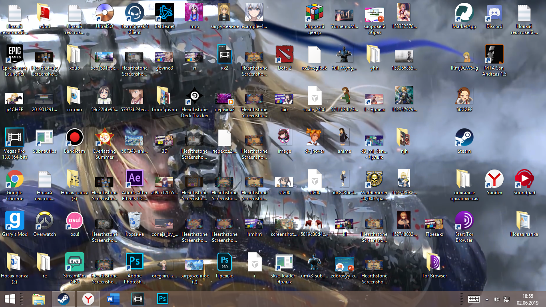Select skse_loader - Ярлык shortcut
Screen dimensions: 546x307
coord(285,263)
